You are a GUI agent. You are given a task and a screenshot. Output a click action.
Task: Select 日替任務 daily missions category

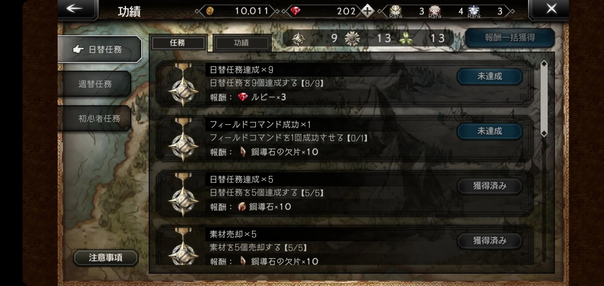99,49
